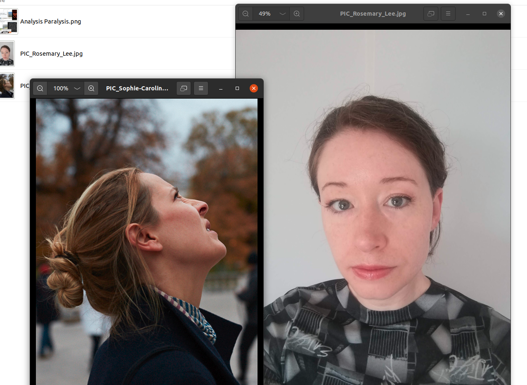Zoom out in the Rosemary Lee image window
The width and height of the screenshot is (527, 385).
(246, 14)
